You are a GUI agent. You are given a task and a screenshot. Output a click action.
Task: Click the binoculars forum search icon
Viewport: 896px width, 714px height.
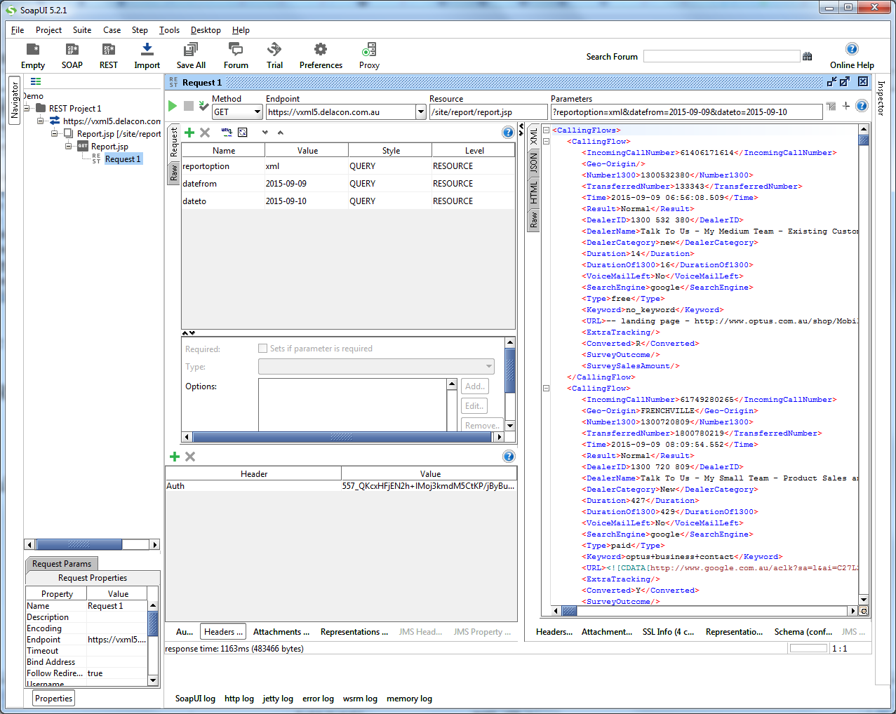point(808,56)
